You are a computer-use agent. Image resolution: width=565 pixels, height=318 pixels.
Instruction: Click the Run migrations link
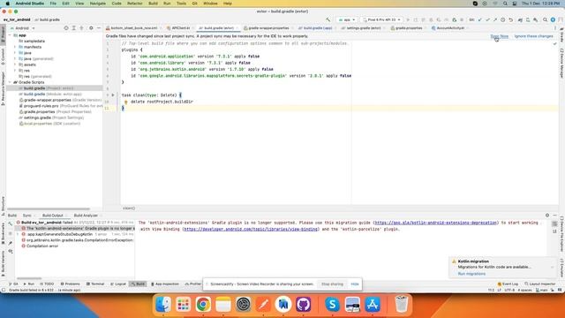click(471, 274)
